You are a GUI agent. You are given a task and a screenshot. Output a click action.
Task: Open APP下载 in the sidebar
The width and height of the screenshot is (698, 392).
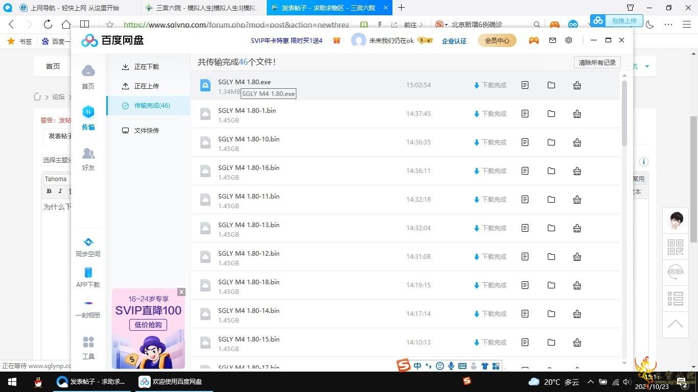tap(88, 278)
